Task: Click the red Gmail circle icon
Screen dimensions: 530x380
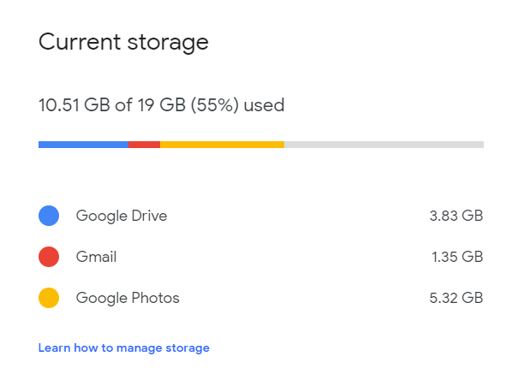Action: tap(49, 257)
